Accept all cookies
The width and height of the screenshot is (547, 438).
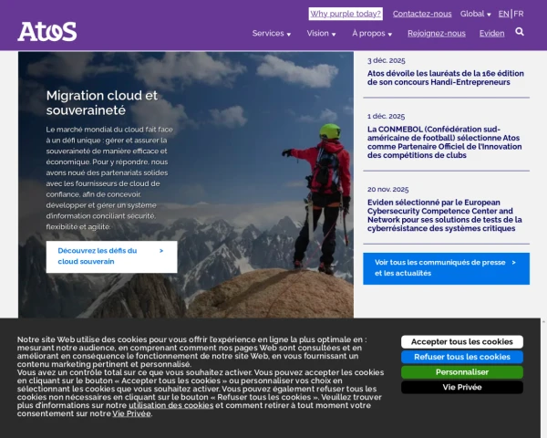pos(462,342)
